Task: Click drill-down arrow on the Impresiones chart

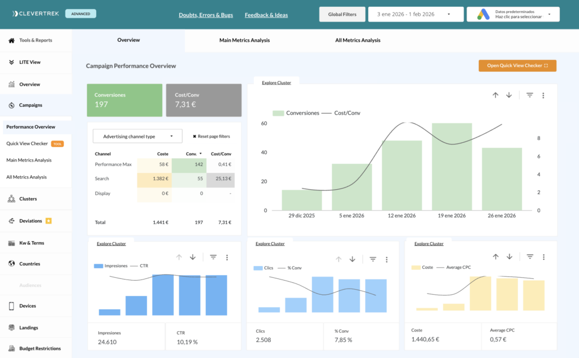Action: click(x=193, y=257)
